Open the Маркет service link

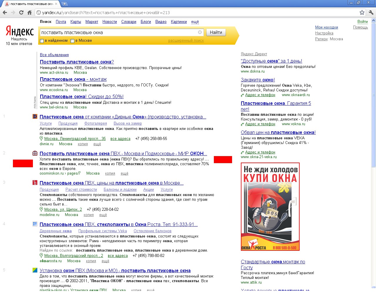pos(92,22)
